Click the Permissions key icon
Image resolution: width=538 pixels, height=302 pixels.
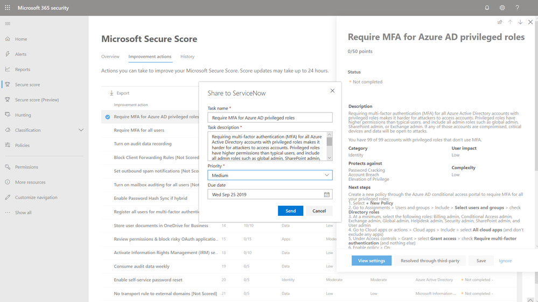coord(8,167)
